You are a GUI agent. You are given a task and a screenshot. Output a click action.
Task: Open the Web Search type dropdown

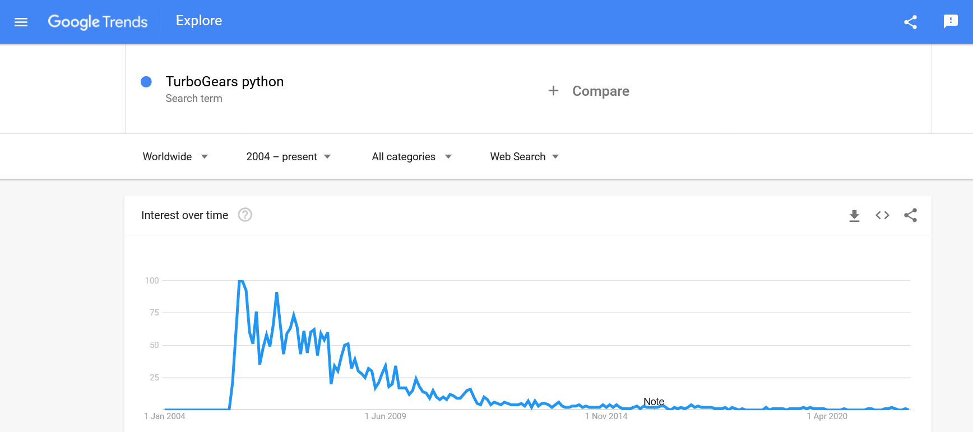tap(524, 157)
